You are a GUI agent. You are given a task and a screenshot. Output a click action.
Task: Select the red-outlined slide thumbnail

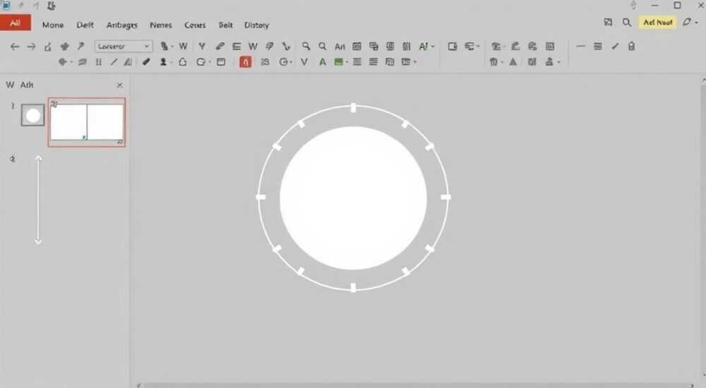[x=87, y=122]
